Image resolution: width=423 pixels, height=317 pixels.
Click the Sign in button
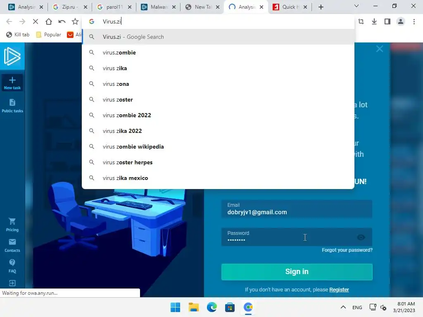click(x=297, y=272)
